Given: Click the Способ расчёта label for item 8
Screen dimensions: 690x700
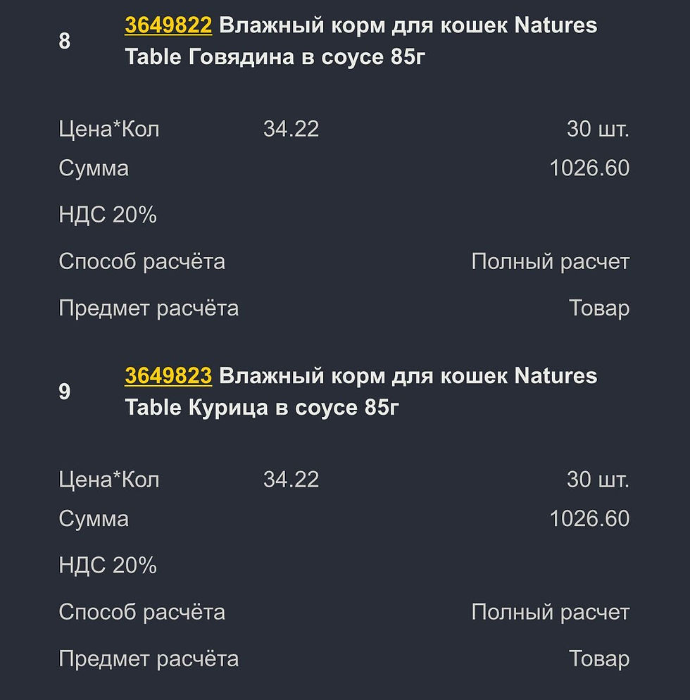Looking at the screenshot, I should point(142,262).
